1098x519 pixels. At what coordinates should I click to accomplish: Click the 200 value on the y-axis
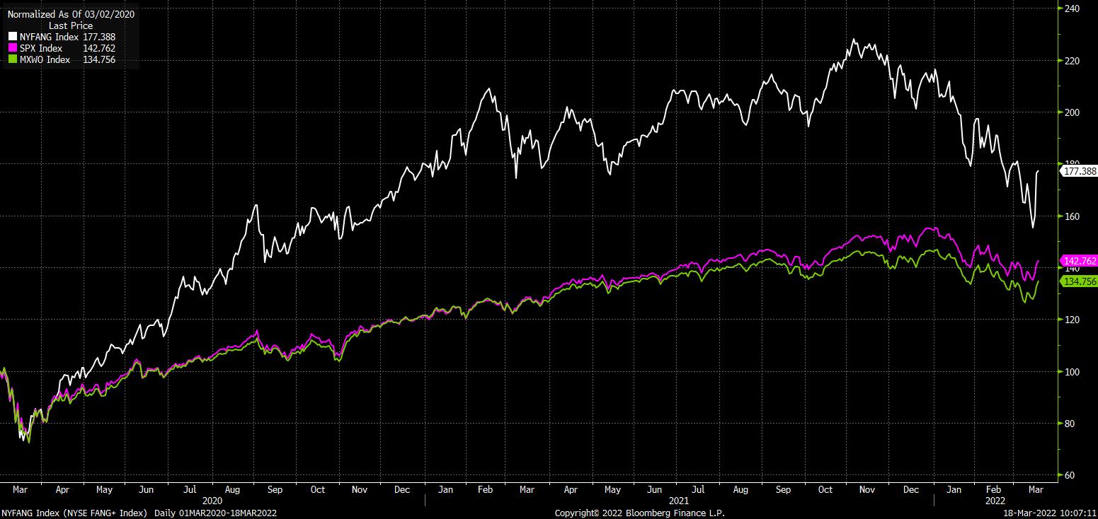pos(1071,112)
